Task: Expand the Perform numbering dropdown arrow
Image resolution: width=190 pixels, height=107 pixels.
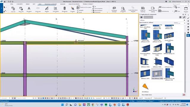Action: click(x=172, y=7)
